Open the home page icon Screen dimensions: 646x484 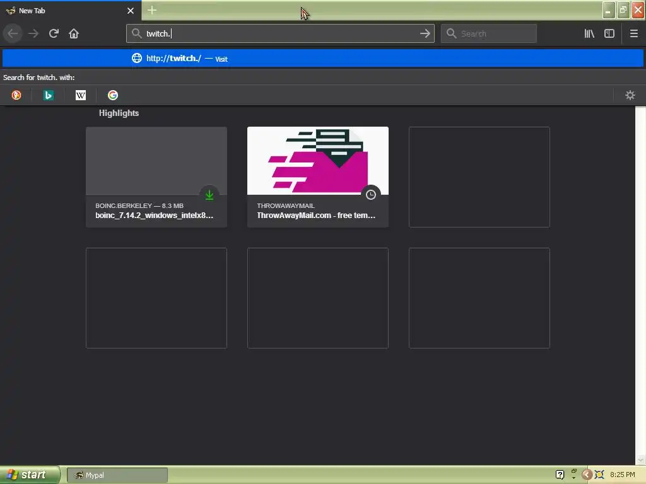pos(74,33)
